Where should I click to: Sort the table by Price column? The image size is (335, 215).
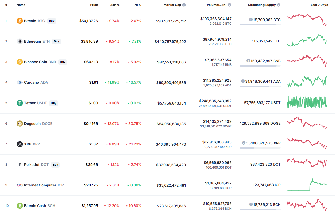point(94,5)
